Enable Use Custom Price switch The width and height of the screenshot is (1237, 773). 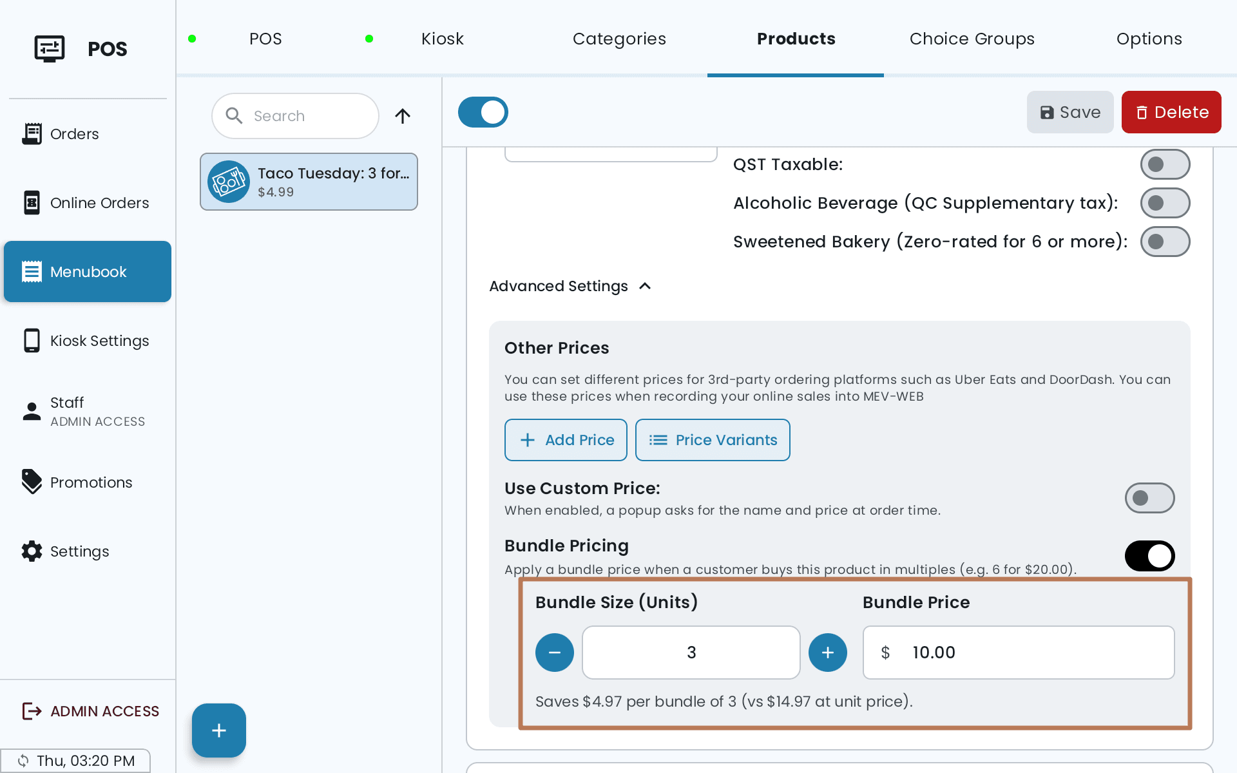pyautogui.click(x=1149, y=498)
